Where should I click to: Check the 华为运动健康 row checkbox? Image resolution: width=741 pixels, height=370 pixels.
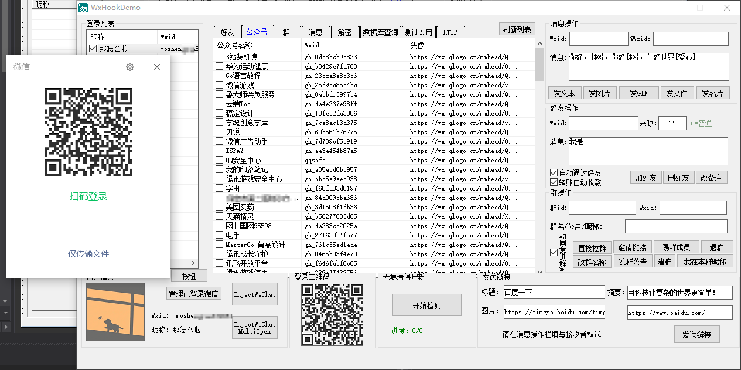tap(220, 66)
